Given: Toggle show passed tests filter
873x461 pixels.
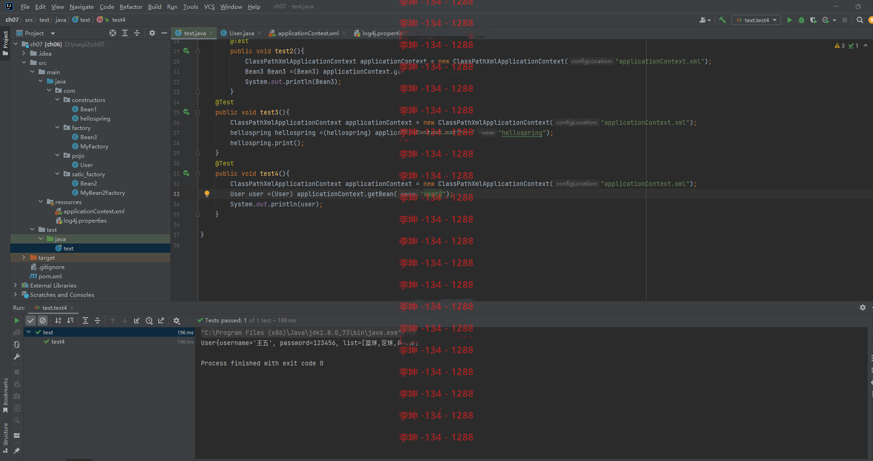Looking at the screenshot, I should tap(31, 320).
